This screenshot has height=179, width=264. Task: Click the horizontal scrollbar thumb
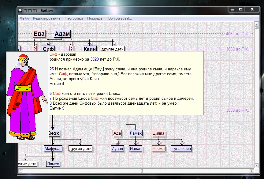click(x=142, y=171)
